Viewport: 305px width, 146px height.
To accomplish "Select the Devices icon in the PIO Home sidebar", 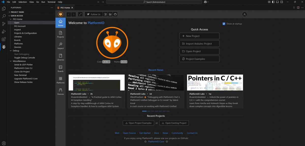I will click(x=60, y=90).
